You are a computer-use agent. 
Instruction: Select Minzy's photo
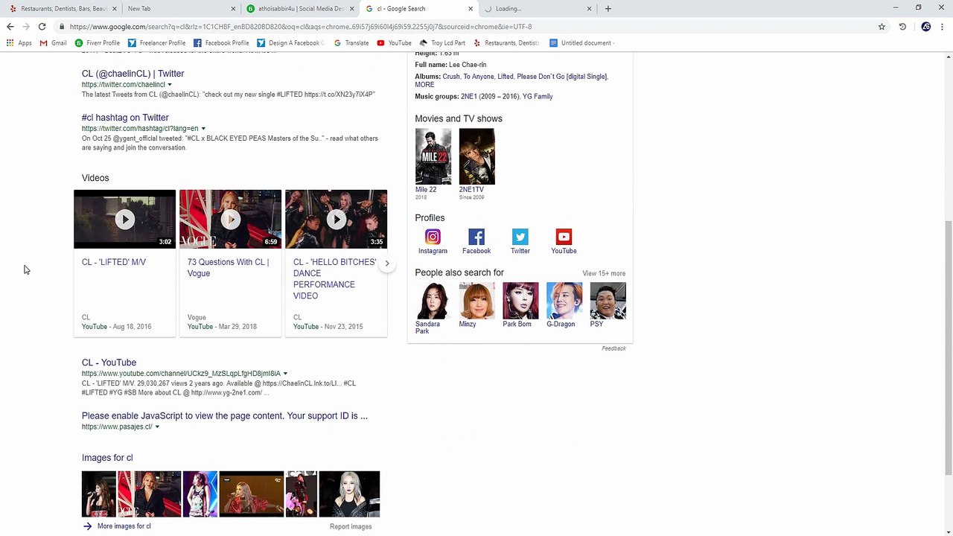tap(476, 301)
